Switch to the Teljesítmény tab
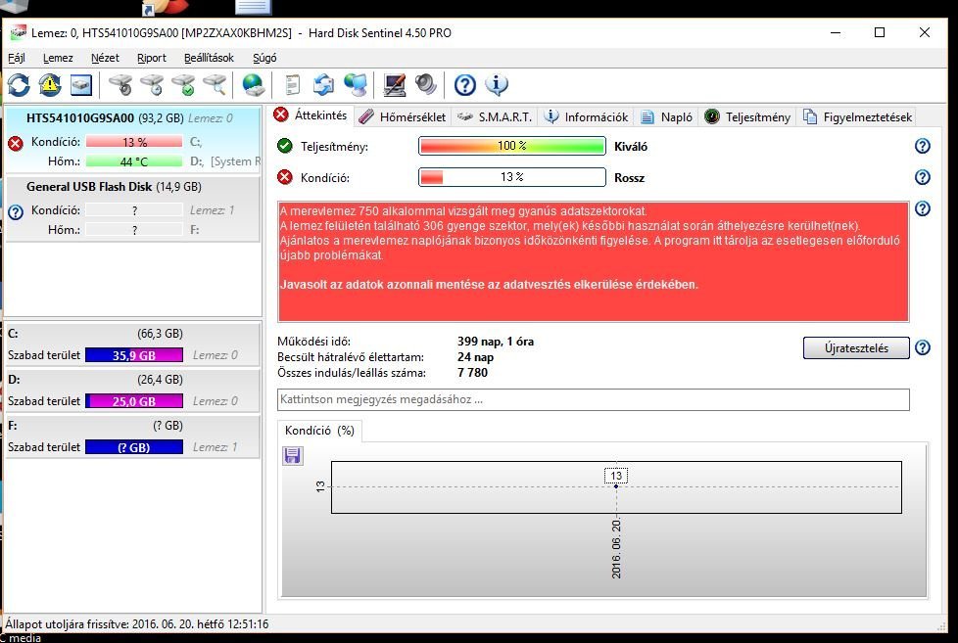Image resolution: width=958 pixels, height=643 pixels. (x=747, y=117)
